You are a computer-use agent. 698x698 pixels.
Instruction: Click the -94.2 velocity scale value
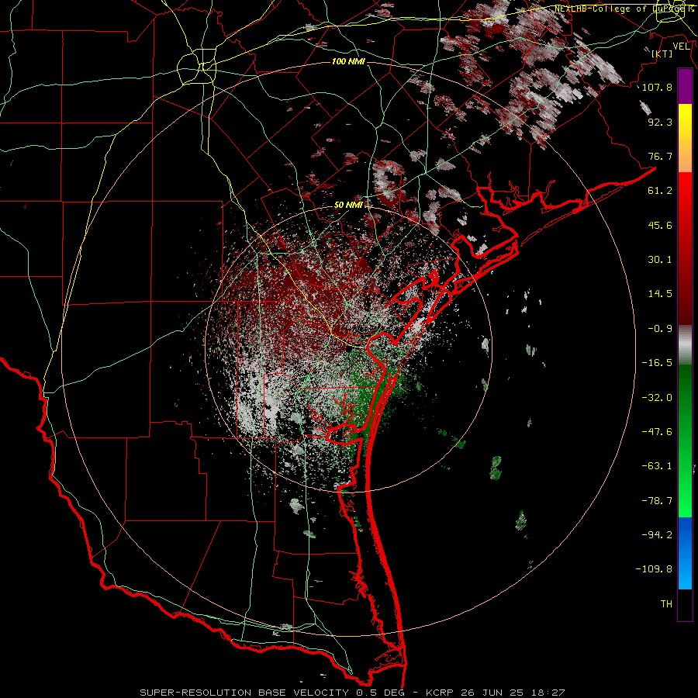[657, 534]
